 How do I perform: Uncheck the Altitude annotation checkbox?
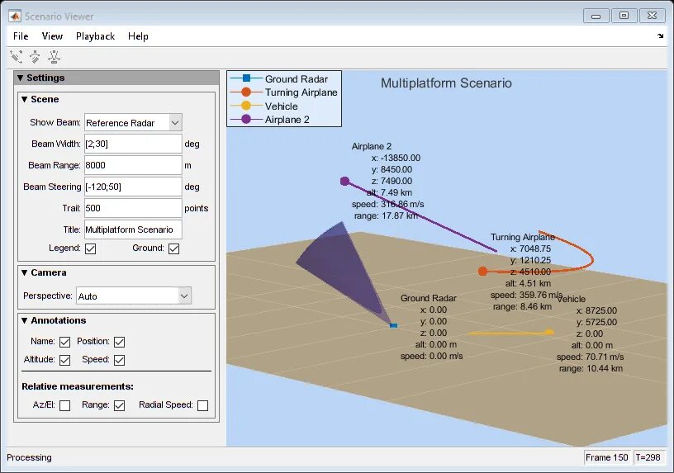[65, 360]
